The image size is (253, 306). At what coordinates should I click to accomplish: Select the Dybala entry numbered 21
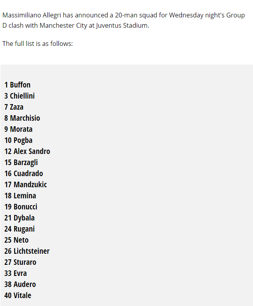pos(24,218)
